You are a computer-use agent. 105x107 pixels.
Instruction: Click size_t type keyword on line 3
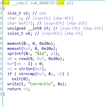14,13
